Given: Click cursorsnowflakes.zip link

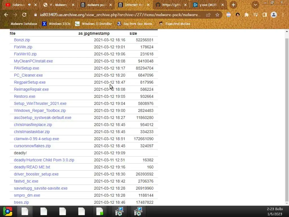Looking at the screenshot, I should pyautogui.click(x=32, y=146).
